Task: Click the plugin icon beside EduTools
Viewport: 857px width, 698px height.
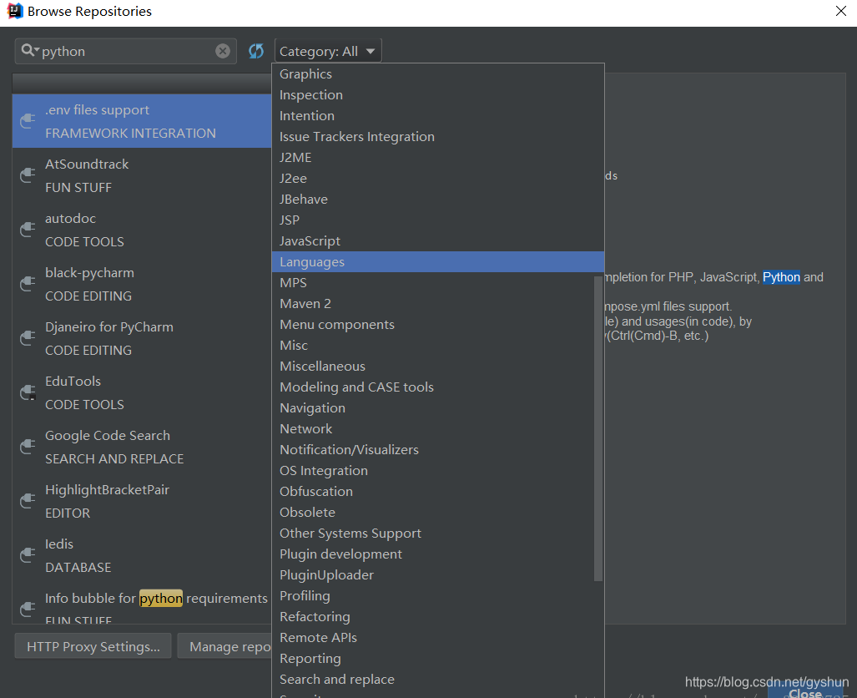Action: pyautogui.click(x=26, y=392)
